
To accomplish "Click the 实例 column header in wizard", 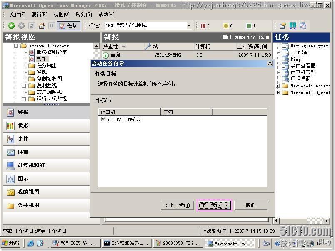I will [x=187, y=112].
